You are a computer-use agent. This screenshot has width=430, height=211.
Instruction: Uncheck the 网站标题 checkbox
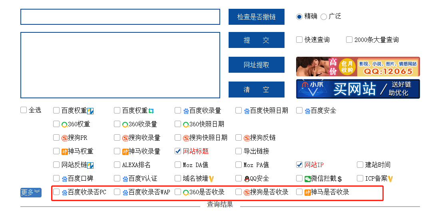pyautogui.click(x=178, y=151)
